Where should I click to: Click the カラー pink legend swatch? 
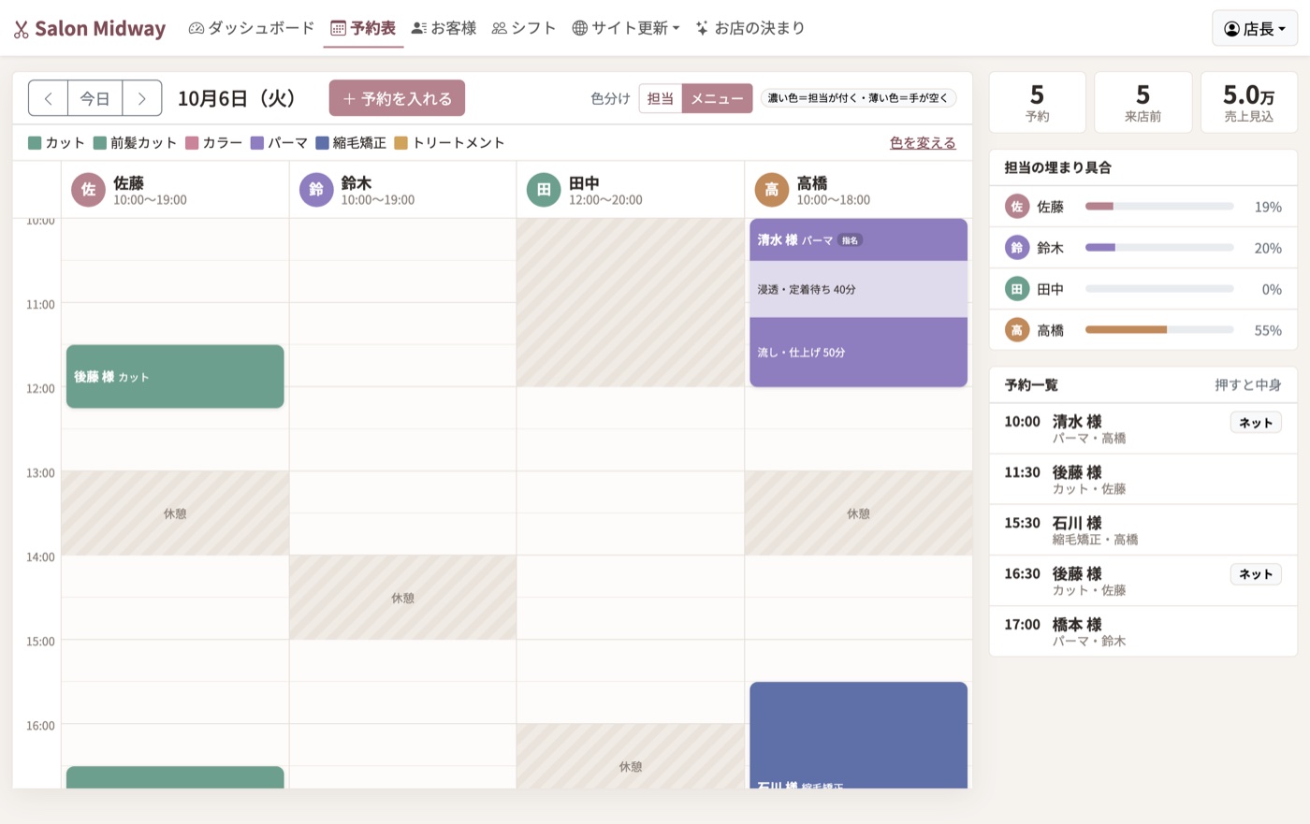click(192, 143)
